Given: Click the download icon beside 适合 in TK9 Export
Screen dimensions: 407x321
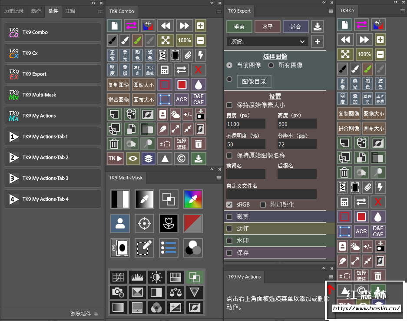Looking at the screenshot, I should (318, 26).
